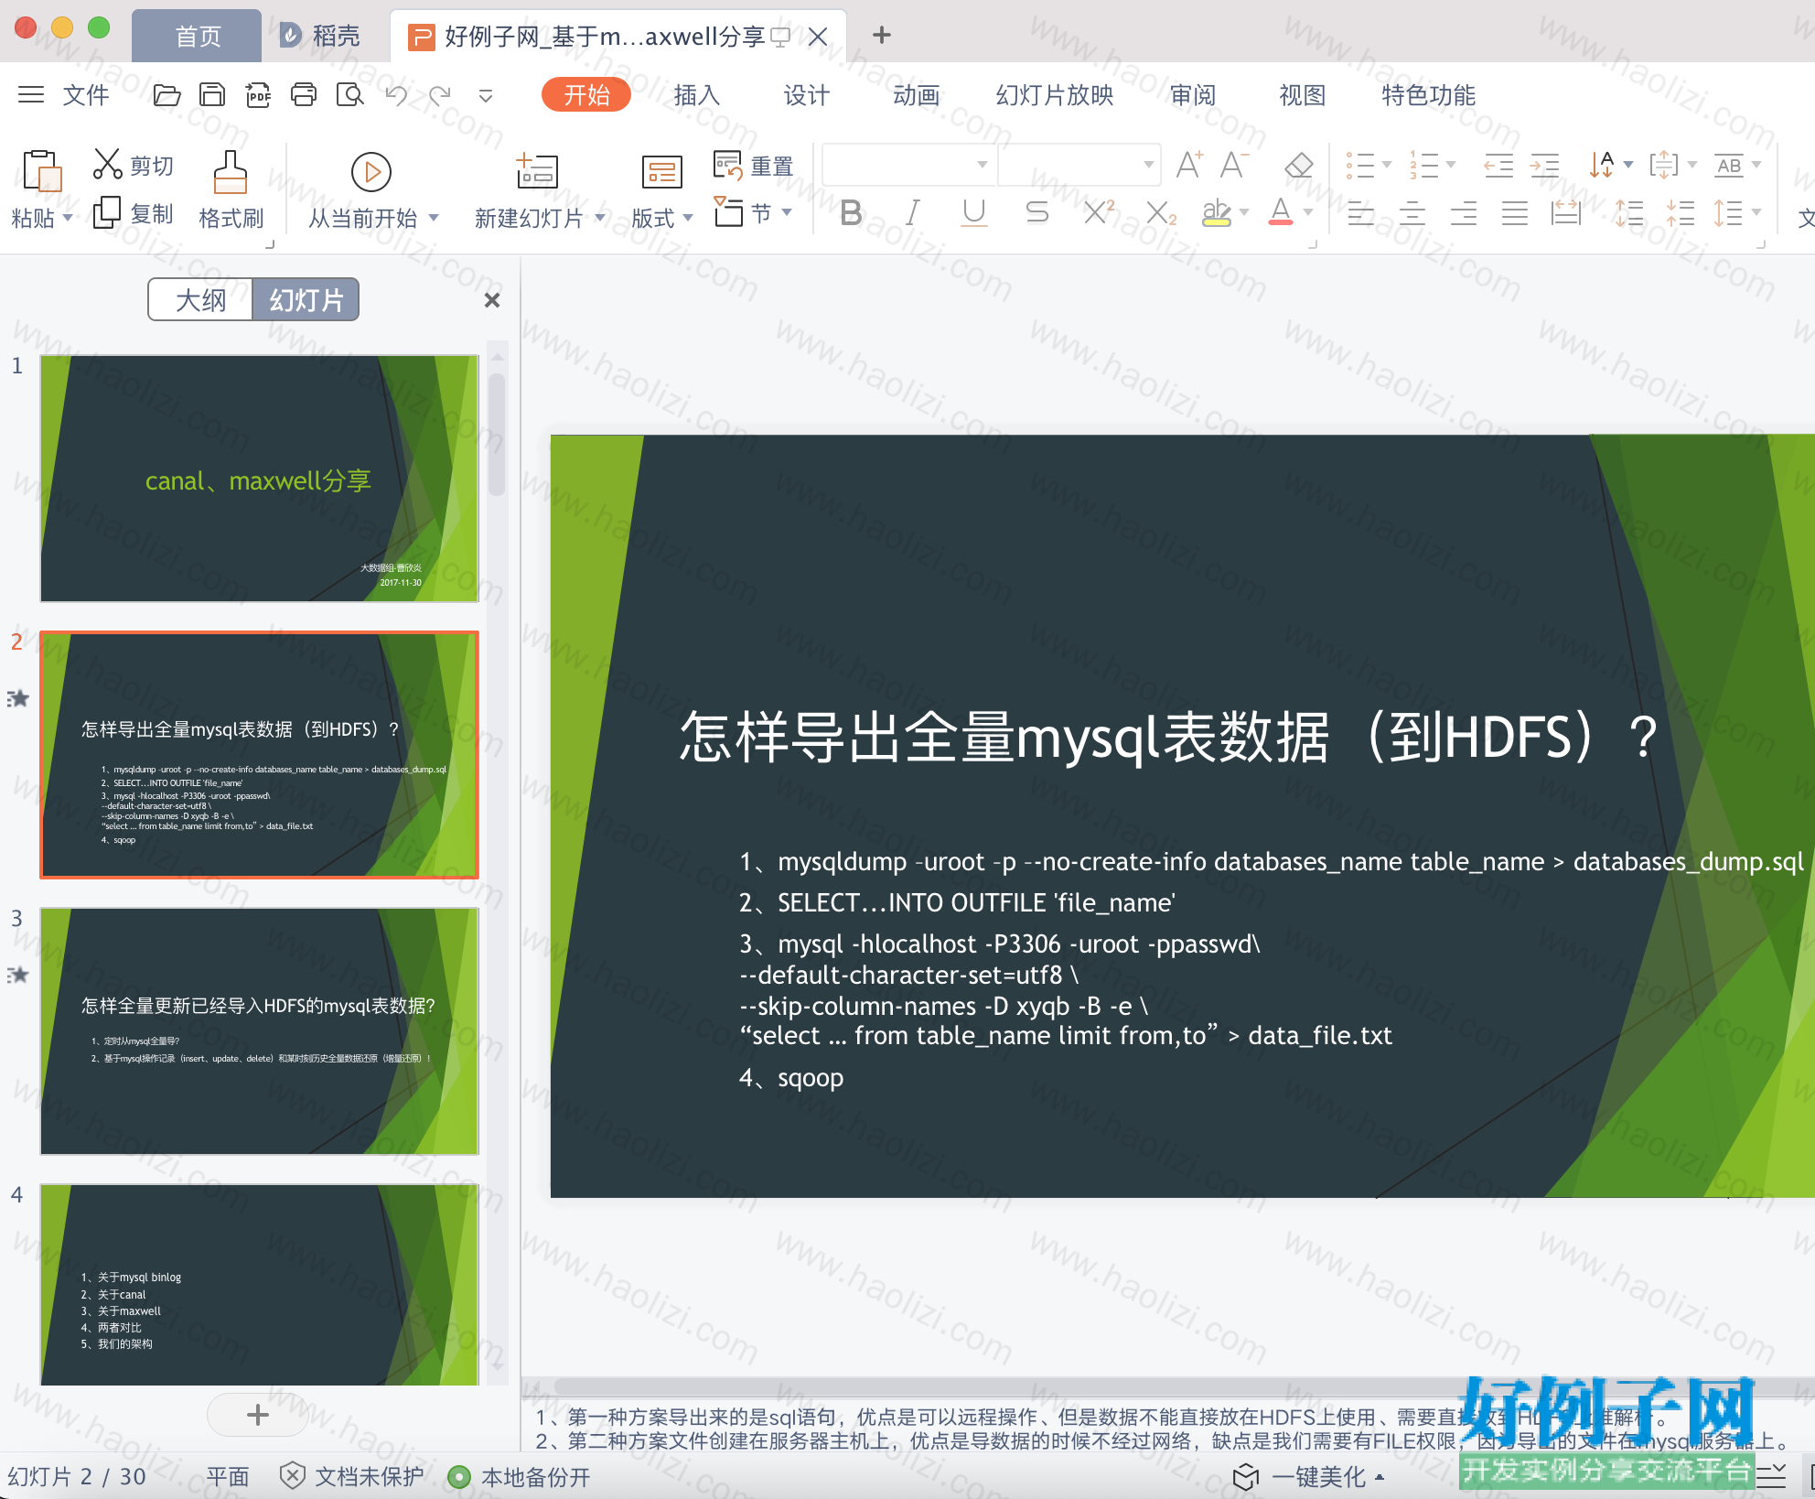Click the one-click beautify icon (一键美化)

pyautogui.click(x=1246, y=1477)
